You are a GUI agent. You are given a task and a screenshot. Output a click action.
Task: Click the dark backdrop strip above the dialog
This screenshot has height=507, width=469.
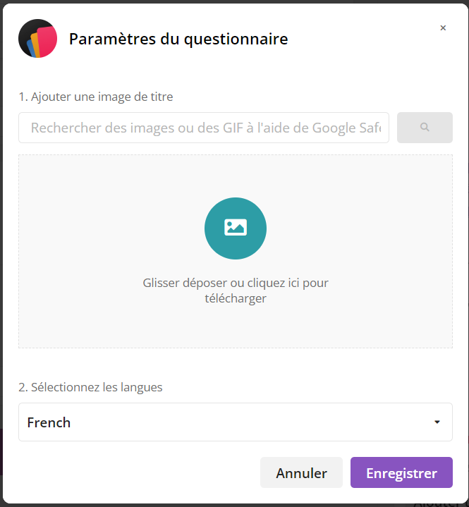coord(234,1)
